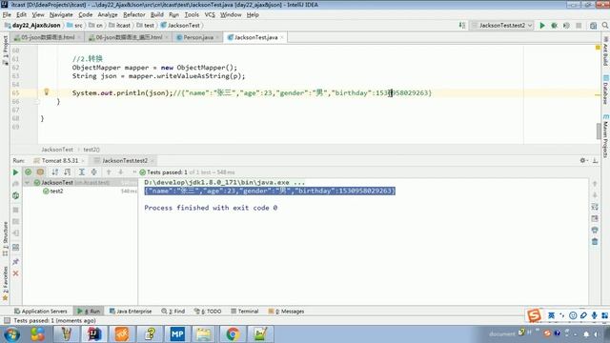Screen dimensions: 610x343
Task: Open the Maven Projects side panel
Action: click(606, 136)
